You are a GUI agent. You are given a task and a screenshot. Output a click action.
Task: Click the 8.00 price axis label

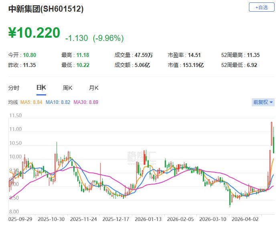[14, 212]
